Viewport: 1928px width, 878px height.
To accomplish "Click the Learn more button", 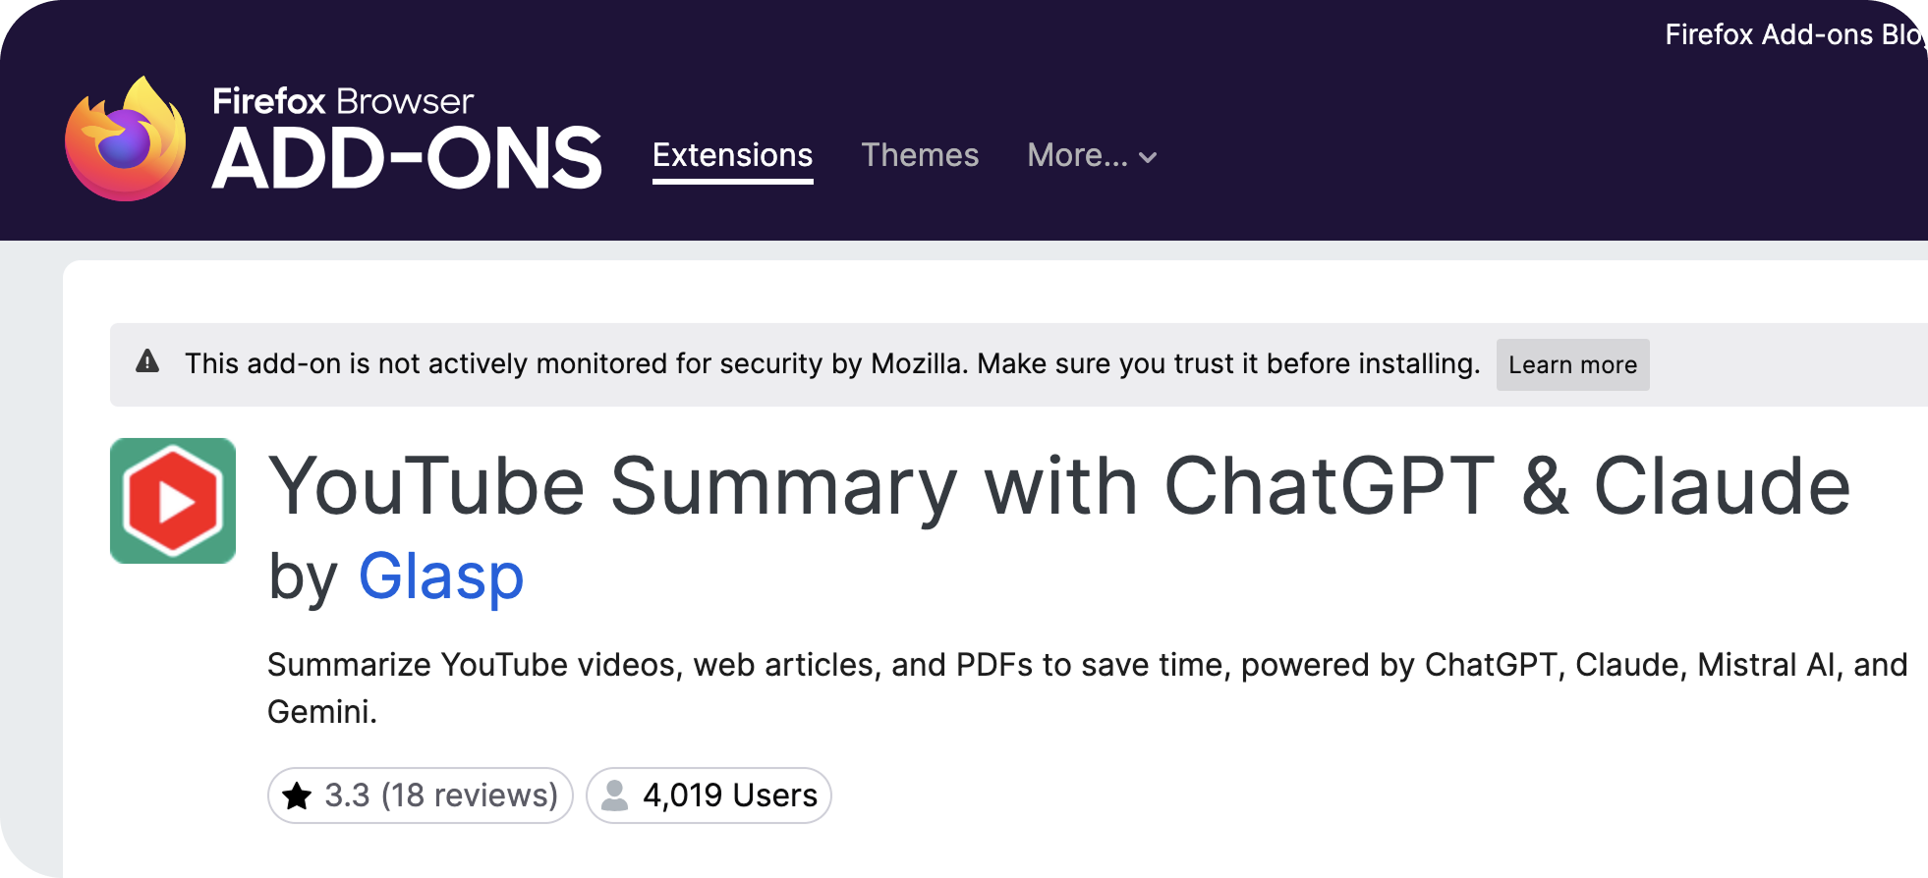I will pyautogui.click(x=1572, y=364).
